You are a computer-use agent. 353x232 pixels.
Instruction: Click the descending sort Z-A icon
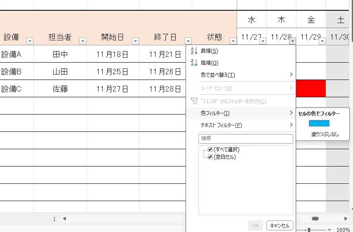click(x=194, y=63)
